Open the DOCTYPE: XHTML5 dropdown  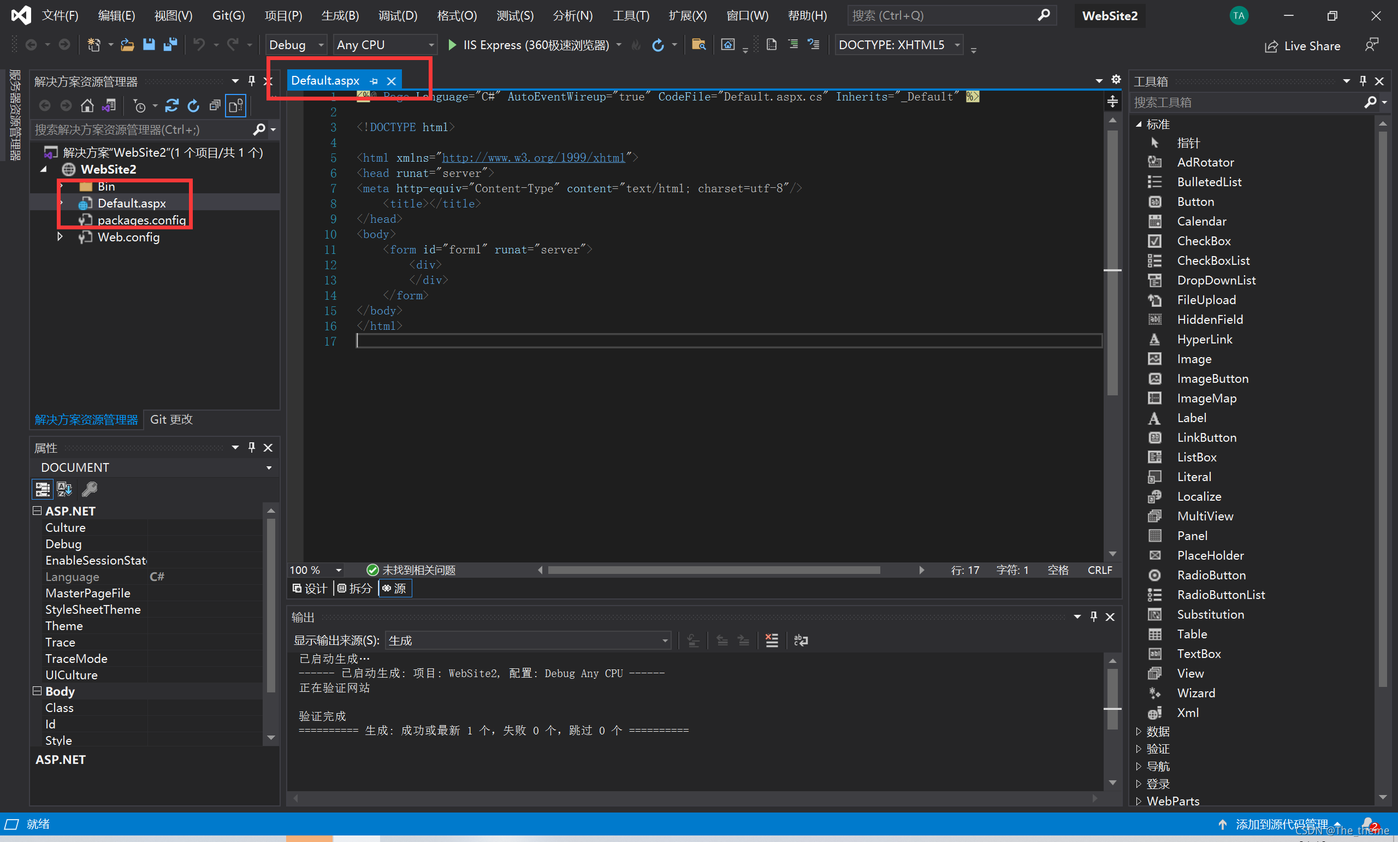coord(899,45)
